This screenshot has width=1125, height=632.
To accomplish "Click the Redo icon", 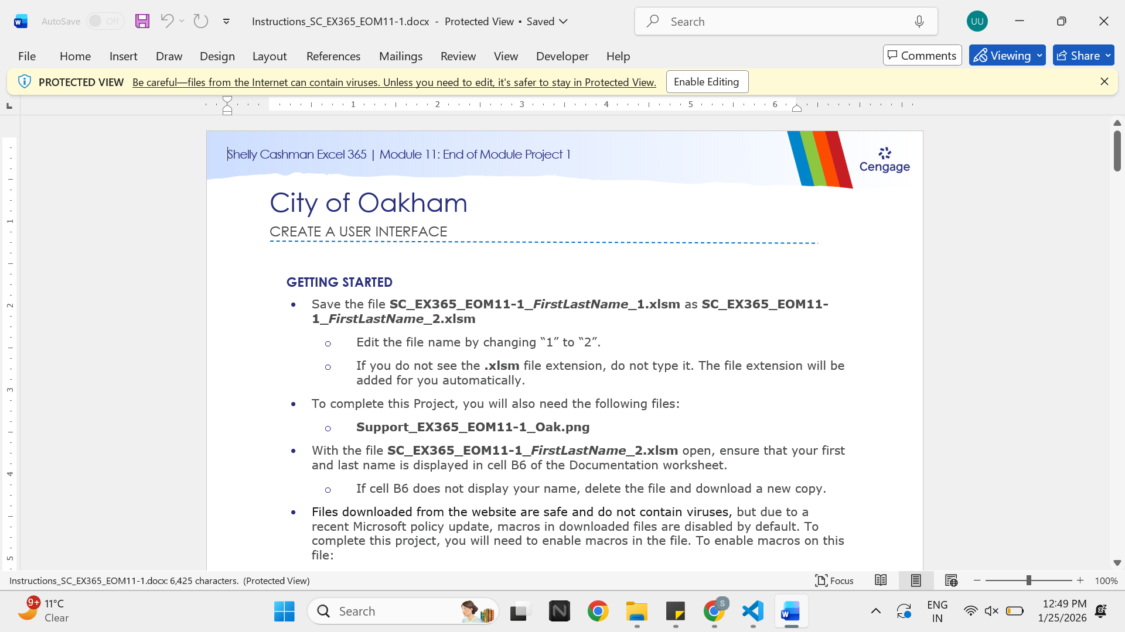I will click(201, 21).
